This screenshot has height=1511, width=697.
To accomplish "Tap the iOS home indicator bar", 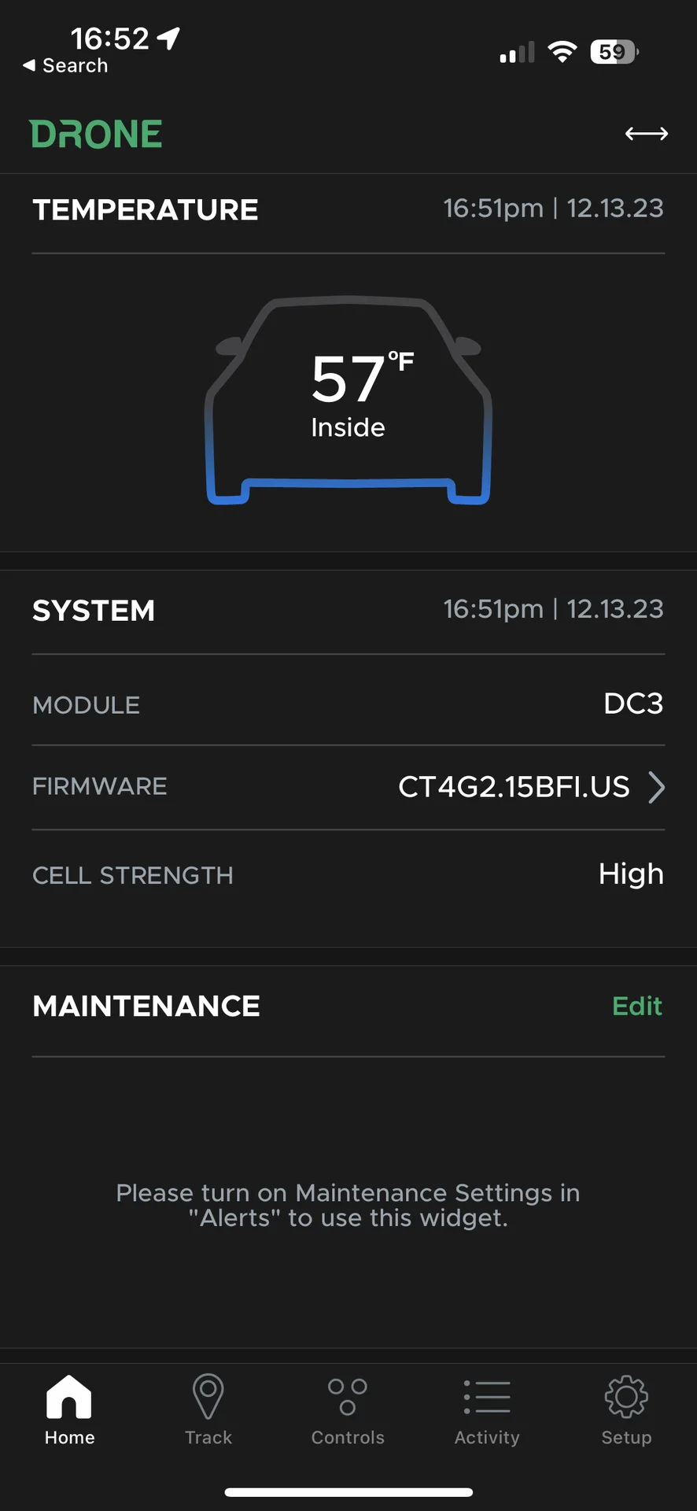I will [348, 1492].
